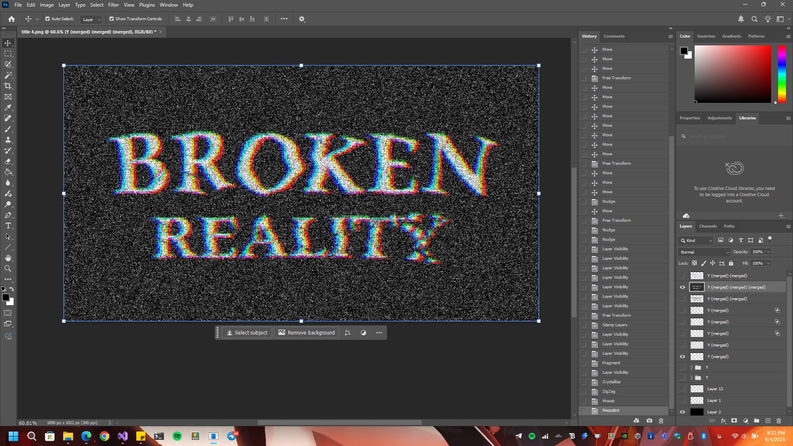Open the Opacity value dropdown arrow
The image size is (793, 446).
[x=768, y=252]
